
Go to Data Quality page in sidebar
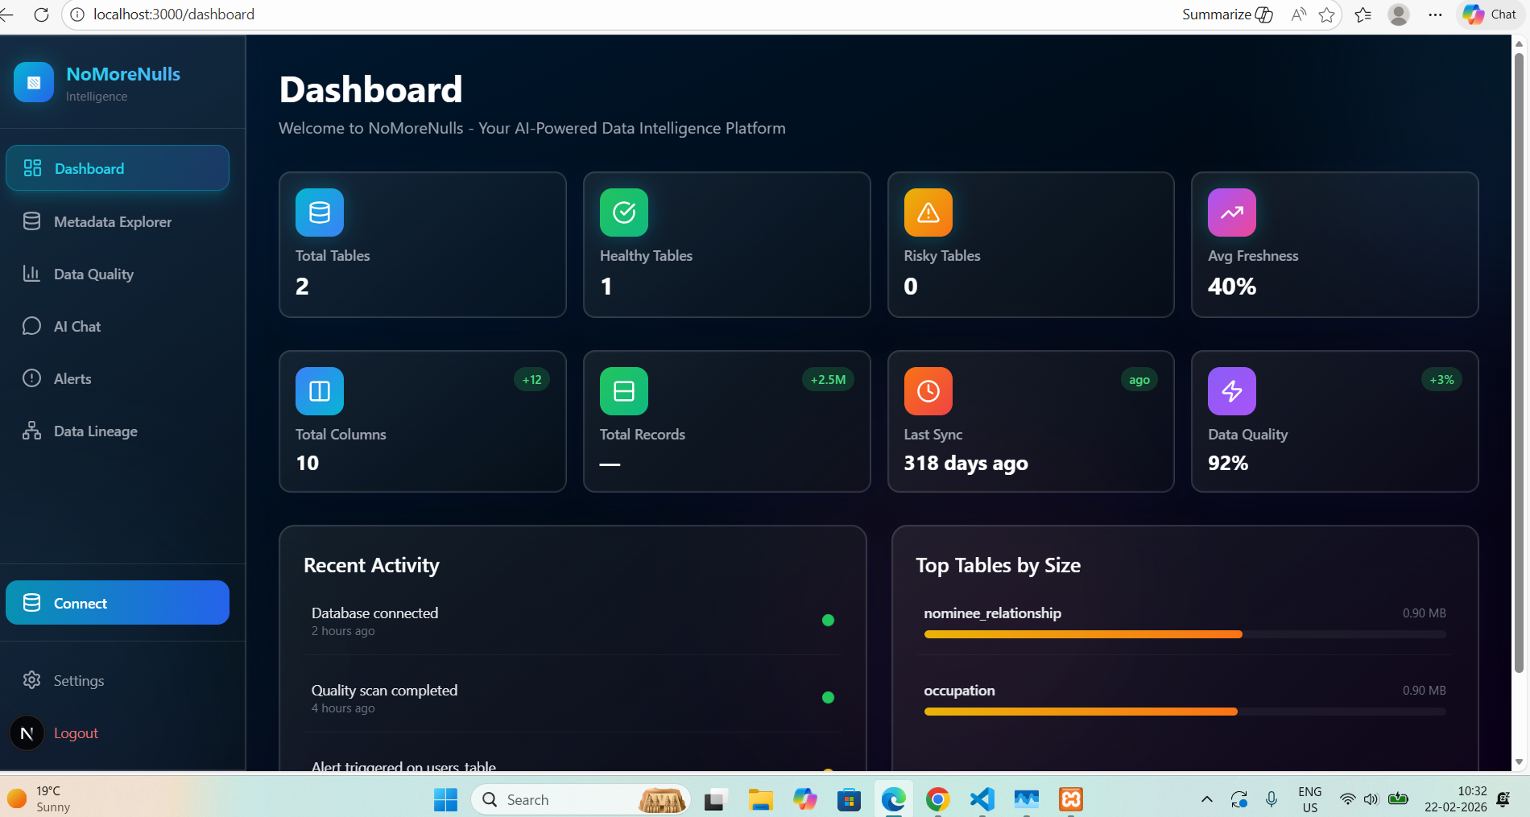click(x=93, y=274)
